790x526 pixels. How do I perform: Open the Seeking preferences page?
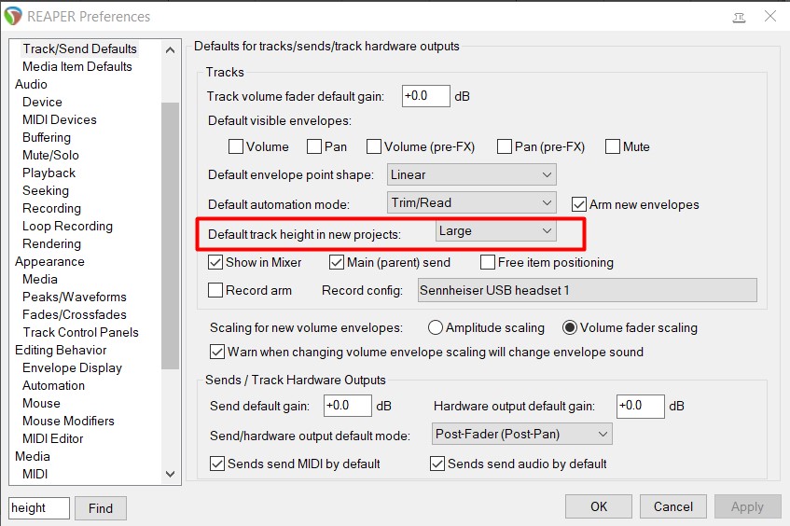coord(46,190)
